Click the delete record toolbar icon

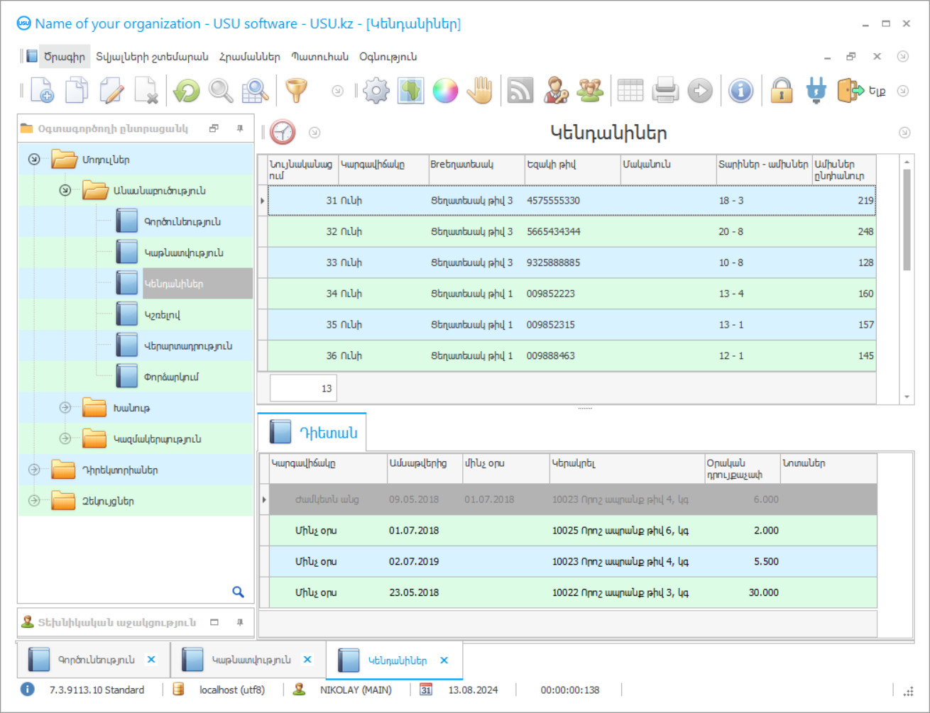(x=146, y=91)
